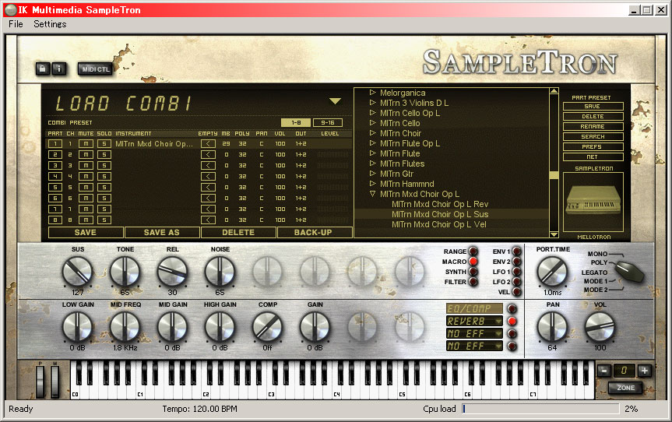Click the LOW GAIN knob
This screenshot has height=422, width=672.
(x=78, y=327)
